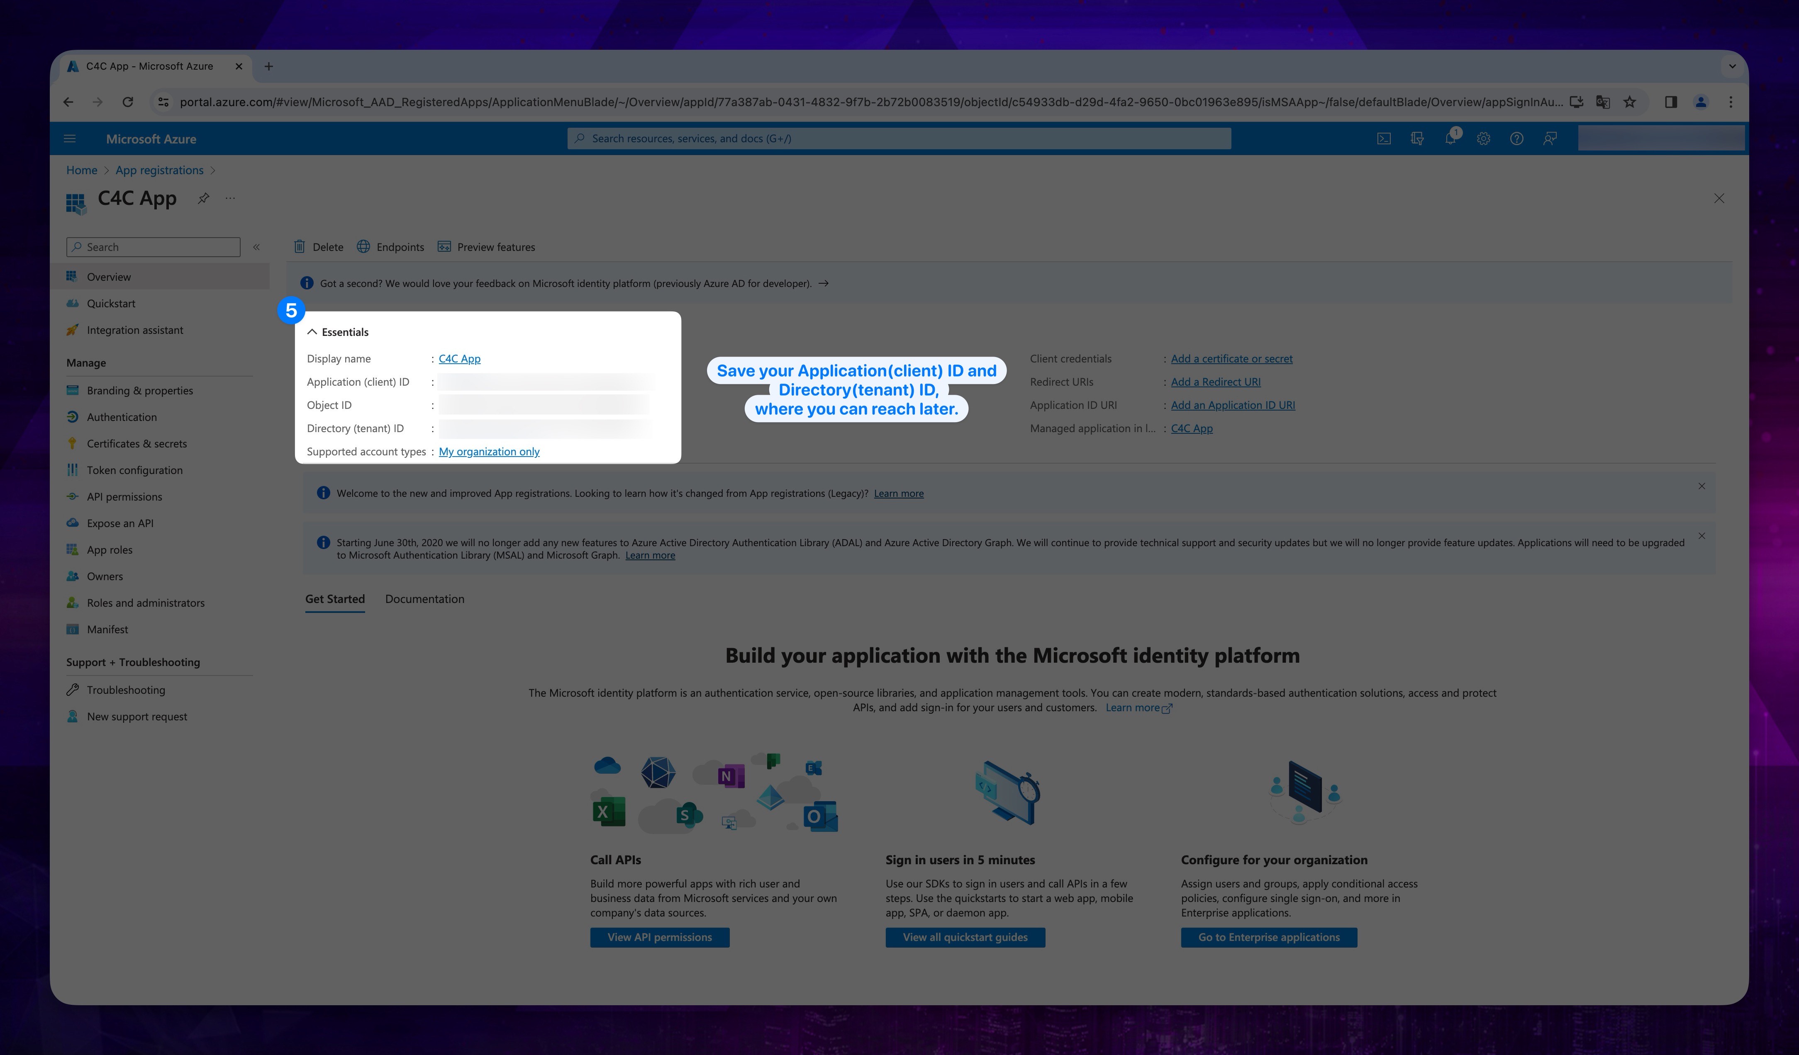
Task: Click Add a certificate or secret
Action: click(x=1231, y=358)
